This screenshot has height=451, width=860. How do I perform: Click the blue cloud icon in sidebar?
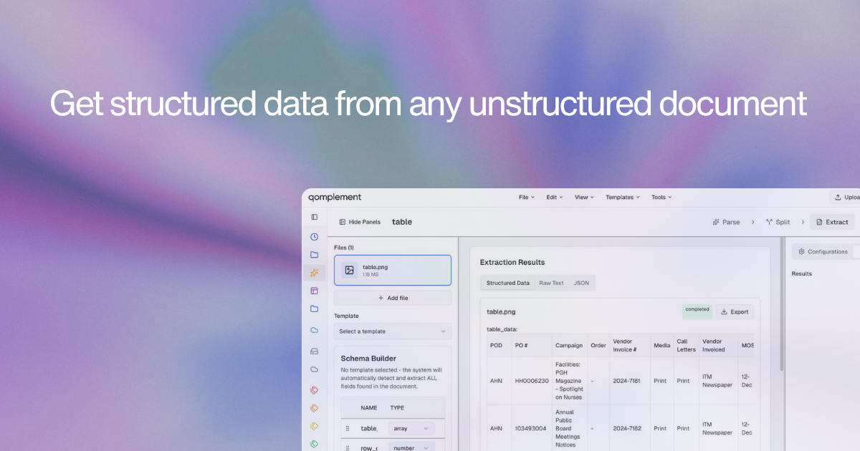point(314,330)
